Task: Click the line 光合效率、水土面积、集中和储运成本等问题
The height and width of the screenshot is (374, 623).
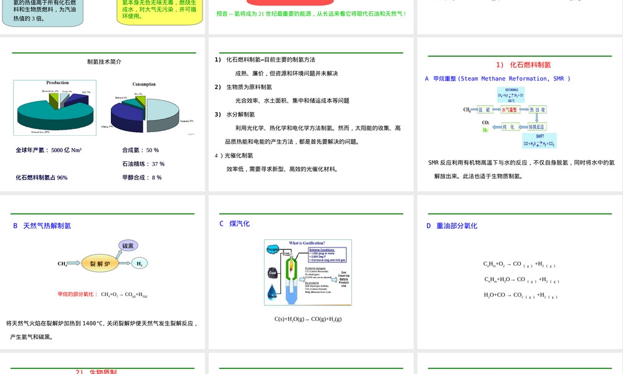Action: pyautogui.click(x=292, y=101)
